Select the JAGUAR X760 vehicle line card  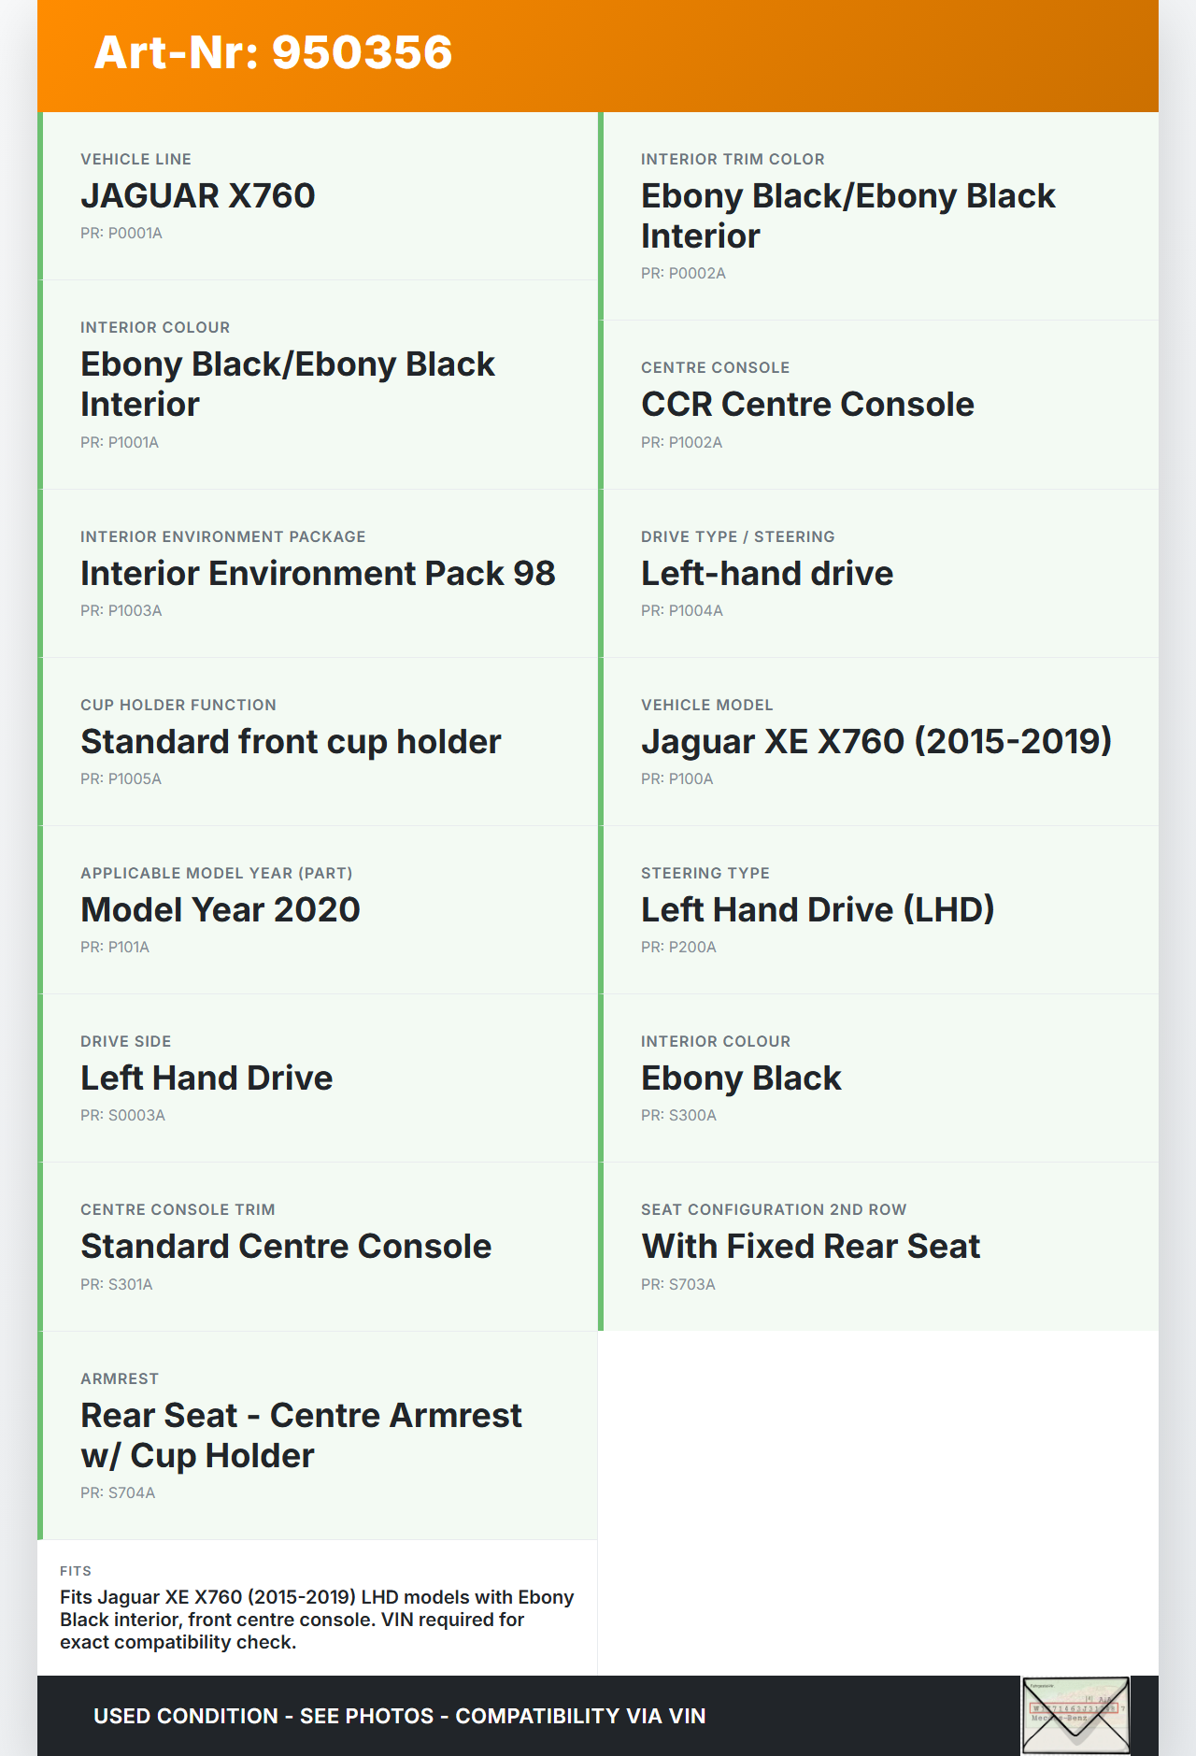320,195
